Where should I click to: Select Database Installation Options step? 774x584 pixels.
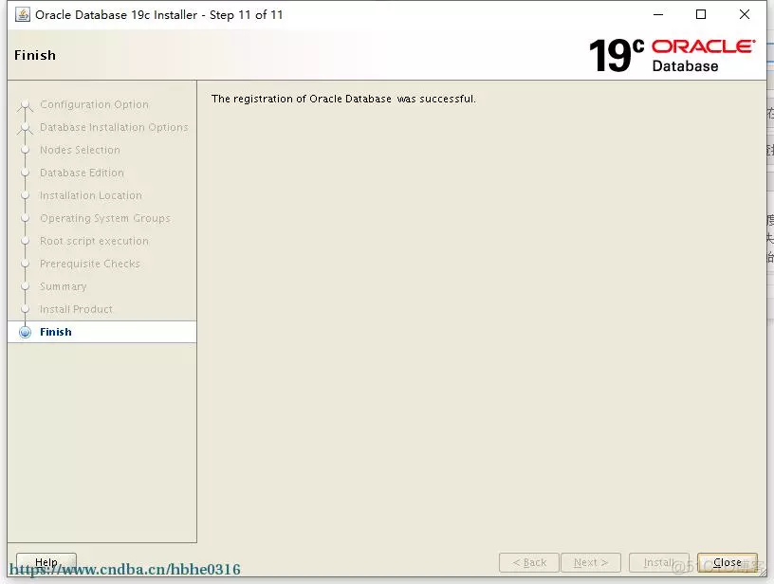click(114, 127)
